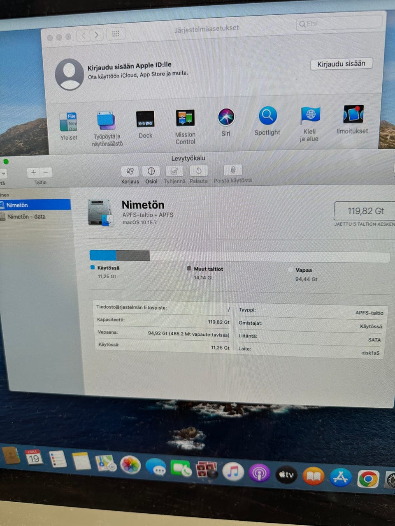This screenshot has height=526, width=395.
Task: Open Notes from the Dock
Action: (81, 461)
